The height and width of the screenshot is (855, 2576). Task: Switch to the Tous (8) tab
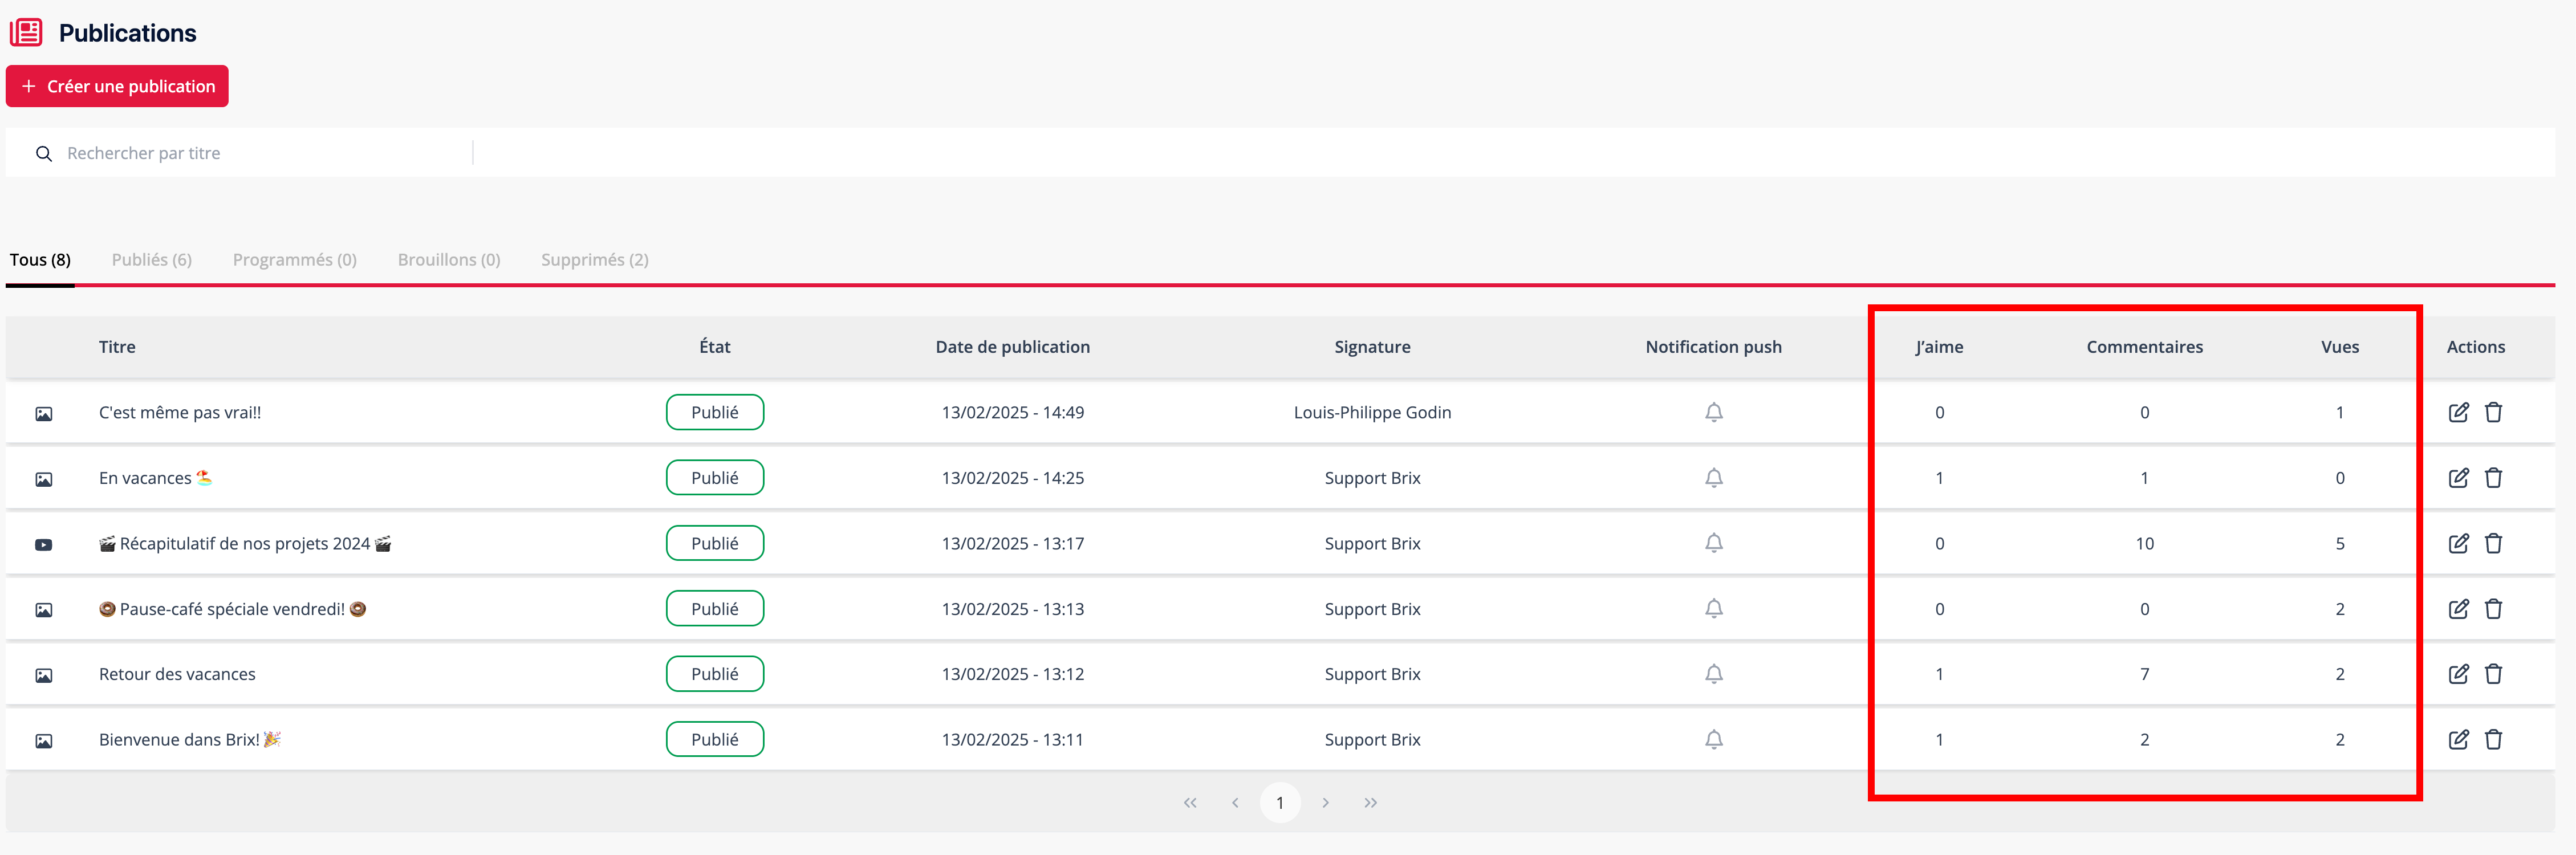tap(40, 260)
